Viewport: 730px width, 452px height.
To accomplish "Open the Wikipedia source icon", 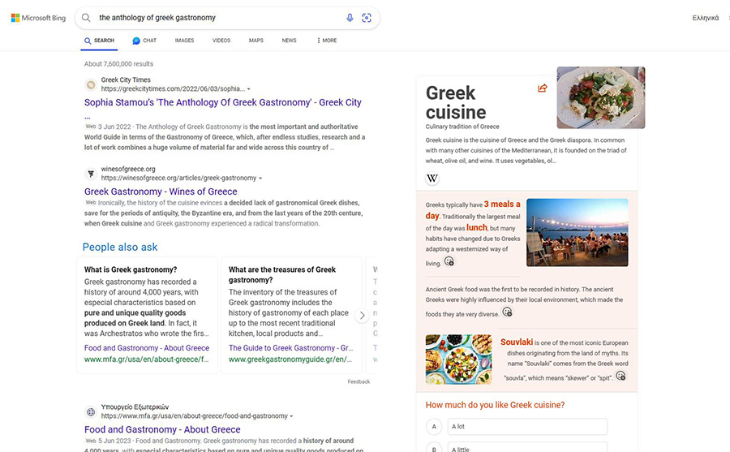I will click(x=432, y=179).
